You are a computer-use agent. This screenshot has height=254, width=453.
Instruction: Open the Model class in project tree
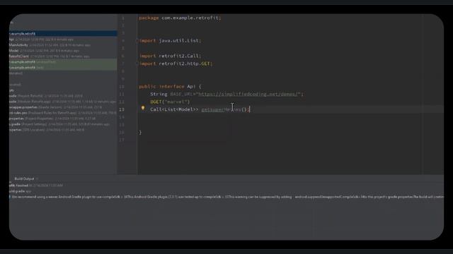click(63, 51)
